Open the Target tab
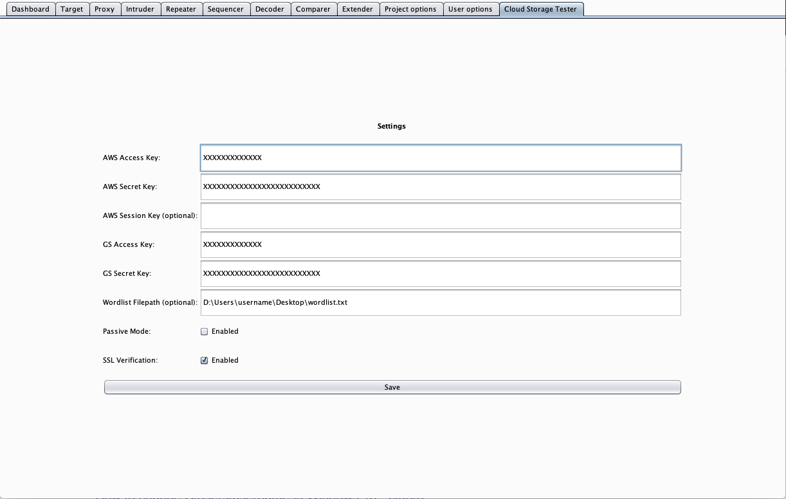The width and height of the screenshot is (786, 499). point(72,9)
